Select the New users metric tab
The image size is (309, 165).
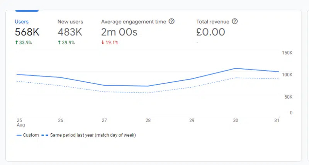[x=70, y=22]
